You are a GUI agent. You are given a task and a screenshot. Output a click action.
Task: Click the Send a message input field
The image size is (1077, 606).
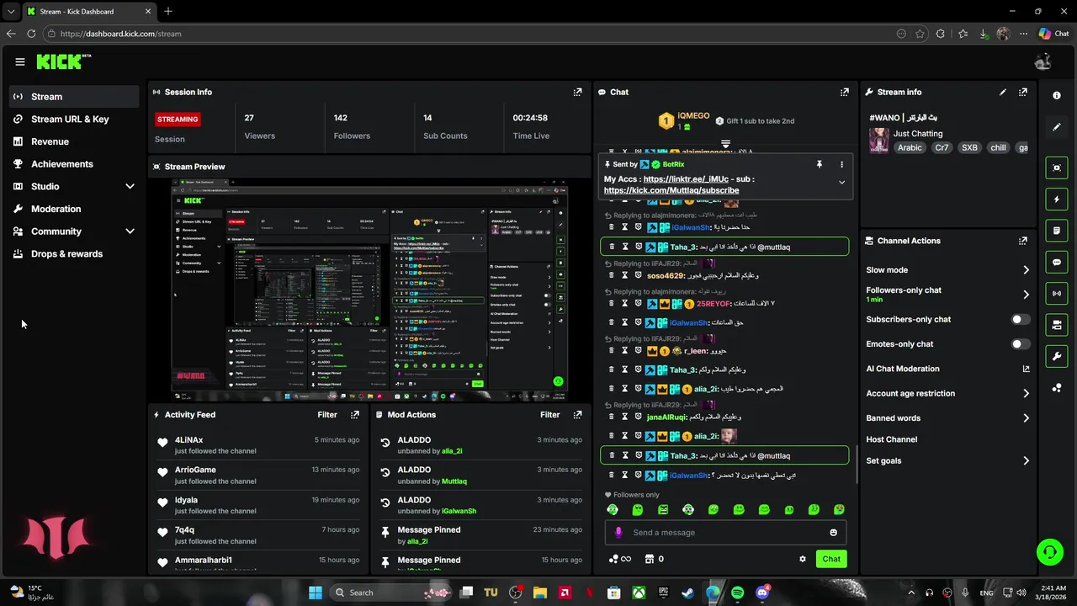pos(725,532)
